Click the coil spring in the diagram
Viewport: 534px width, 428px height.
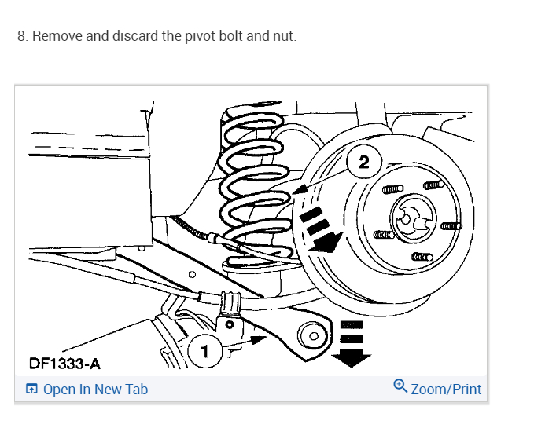pyautogui.click(x=256, y=184)
